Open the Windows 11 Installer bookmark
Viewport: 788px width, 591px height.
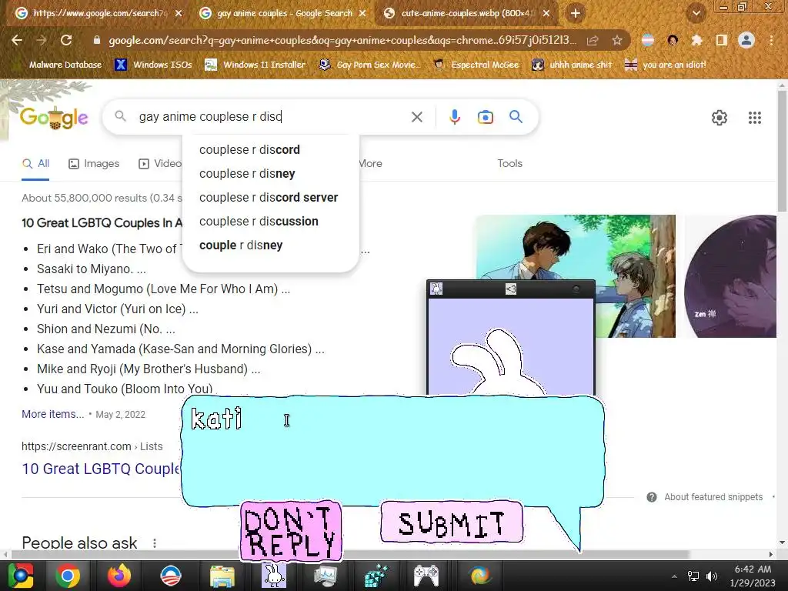coord(255,65)
